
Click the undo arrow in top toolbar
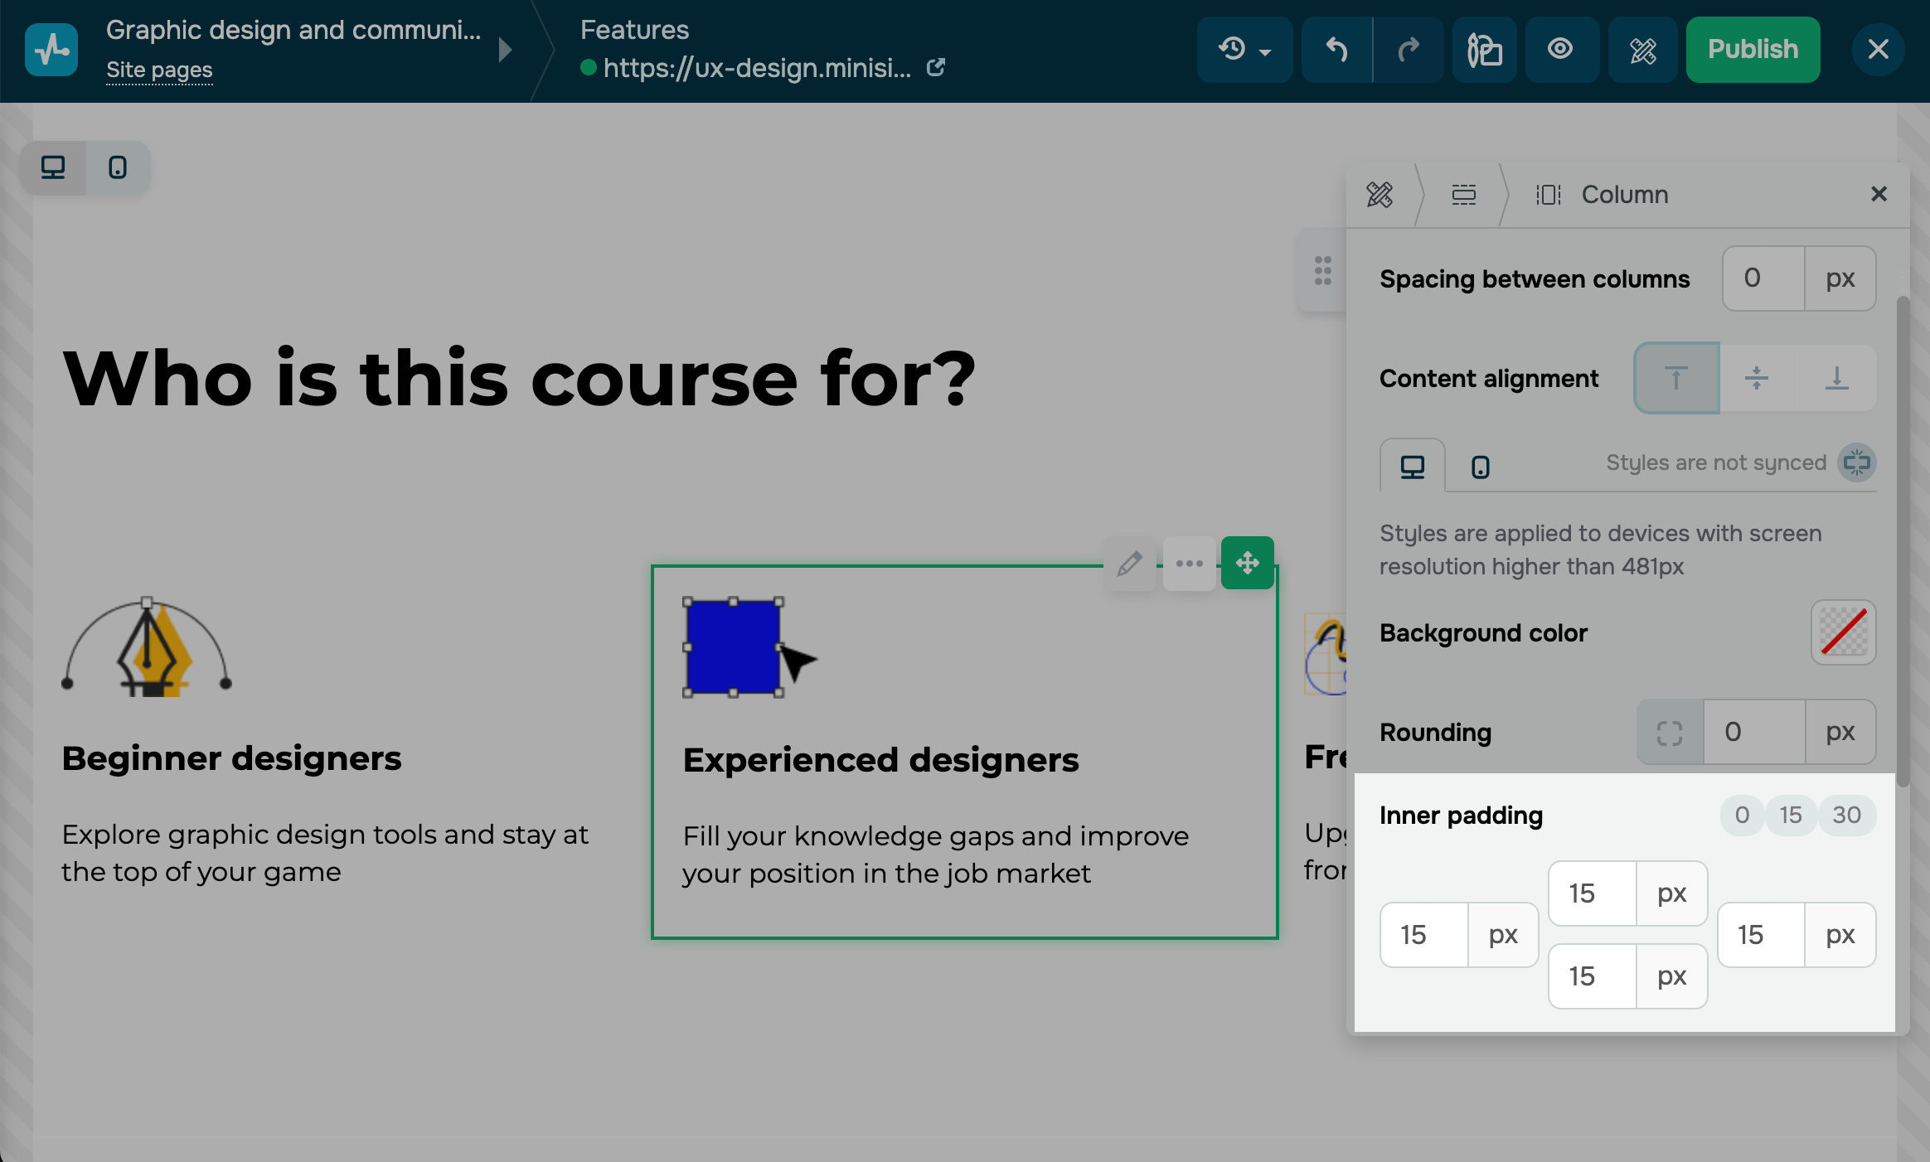(x=1336, y=50)
